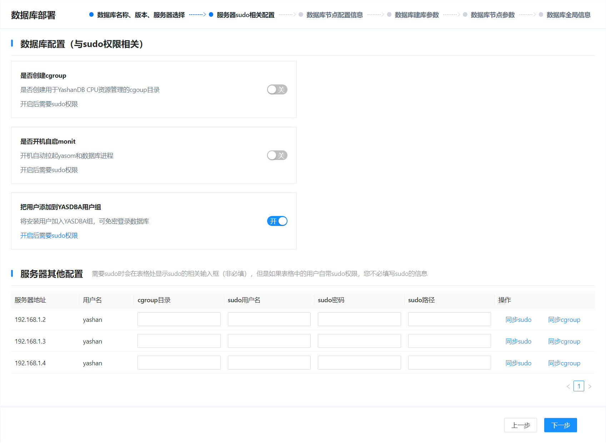The image size is (606, 443).
Task: Click 同步sudo for server 192.168.1.2
Action: 518,320
